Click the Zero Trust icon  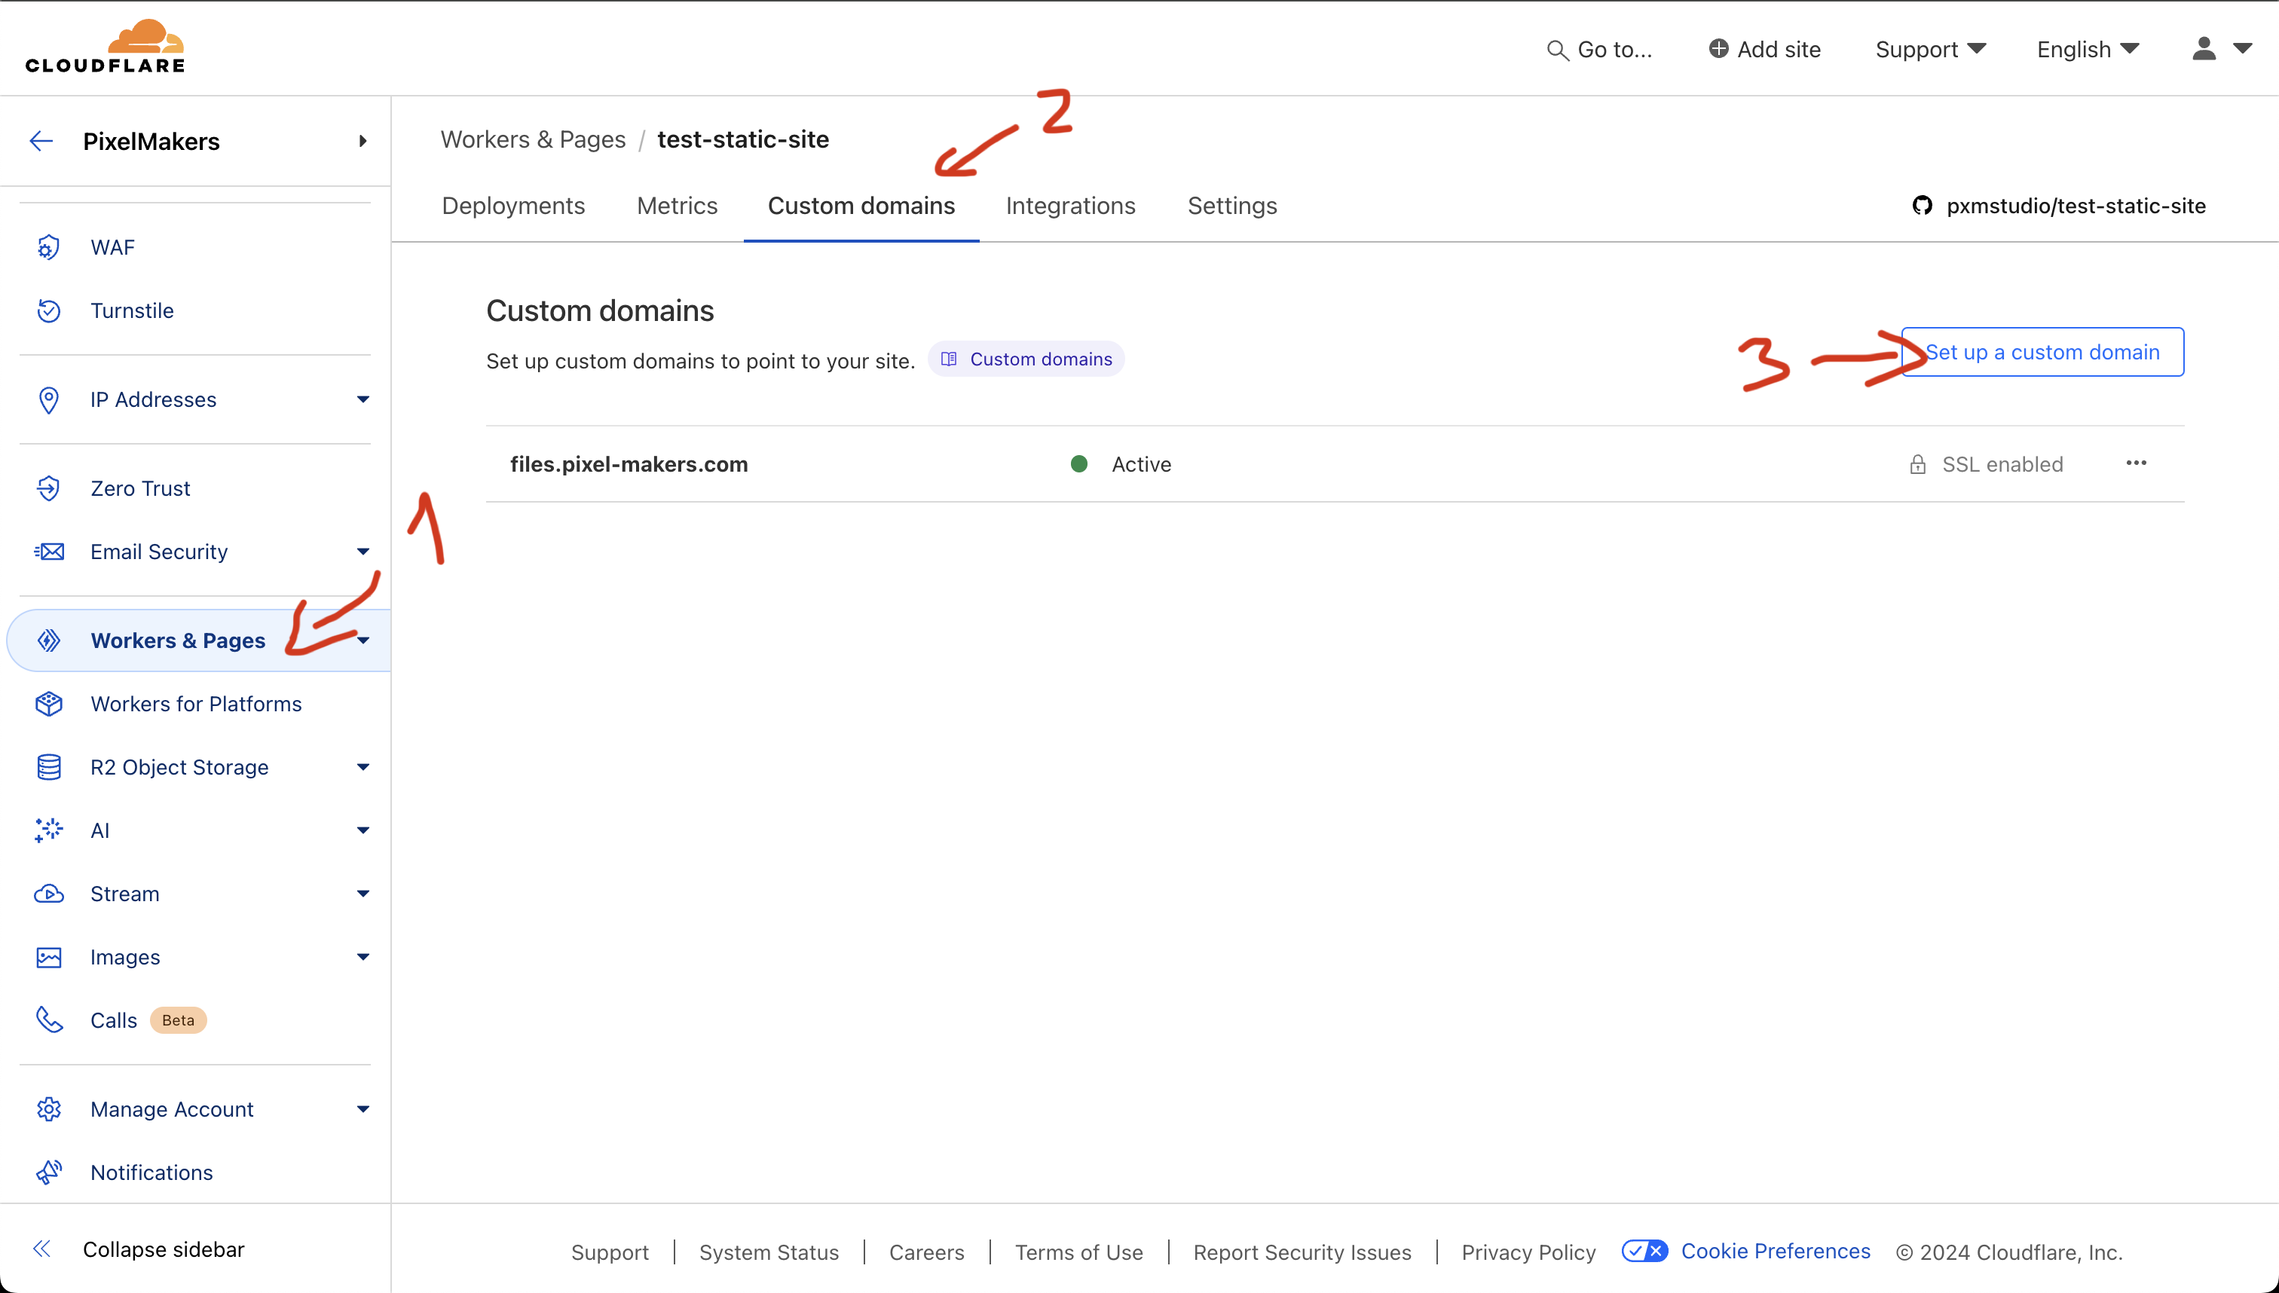pyautogui.click(x=49, y=488)
